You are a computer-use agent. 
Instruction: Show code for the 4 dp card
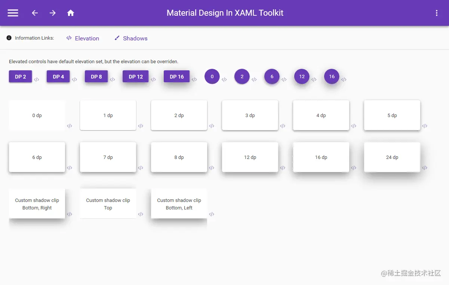coord(354,126)
